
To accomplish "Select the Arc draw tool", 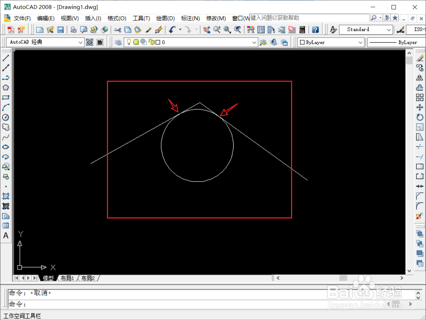I will [x=6, y=107].
